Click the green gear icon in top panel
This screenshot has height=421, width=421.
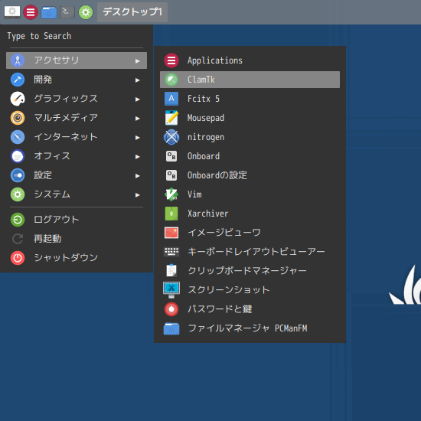86,12
